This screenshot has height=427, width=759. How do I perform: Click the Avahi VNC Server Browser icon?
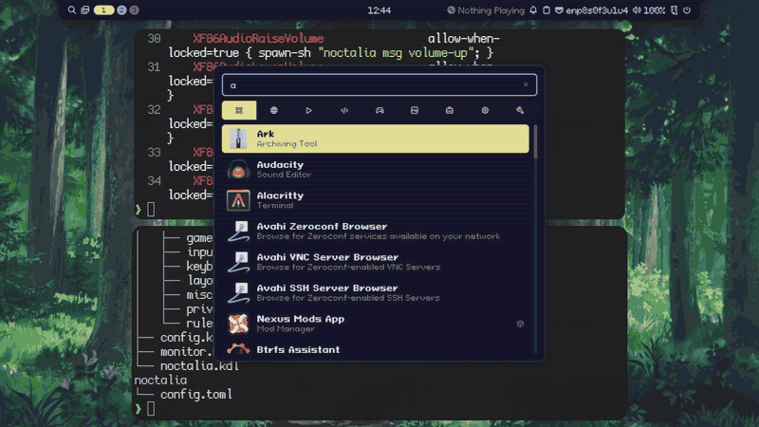coord(238,262)
